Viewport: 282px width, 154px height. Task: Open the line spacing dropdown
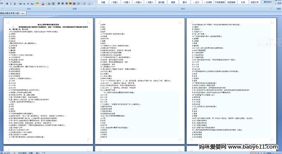79,4
